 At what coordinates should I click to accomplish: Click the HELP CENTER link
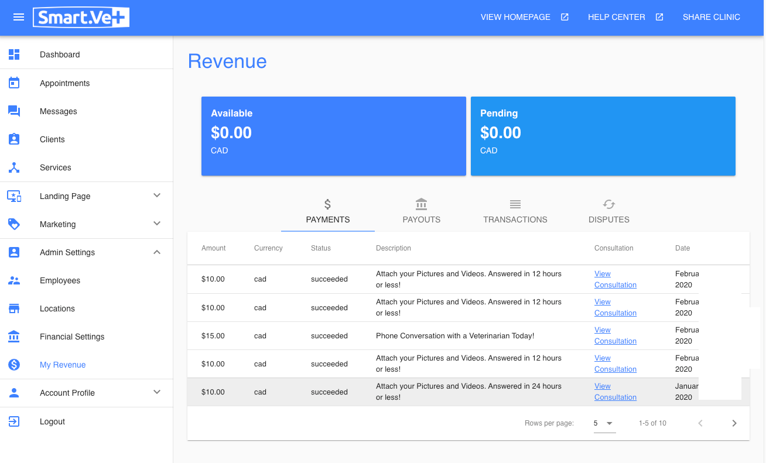616,17
